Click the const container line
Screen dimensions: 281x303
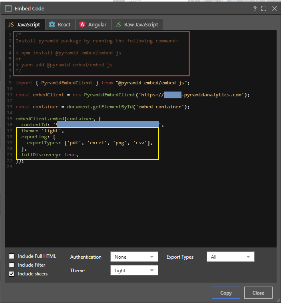click(103, 107)
